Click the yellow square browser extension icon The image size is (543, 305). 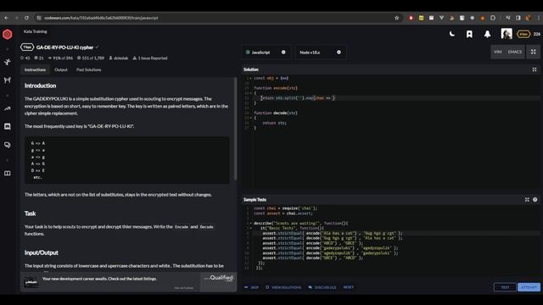point(421,18)
